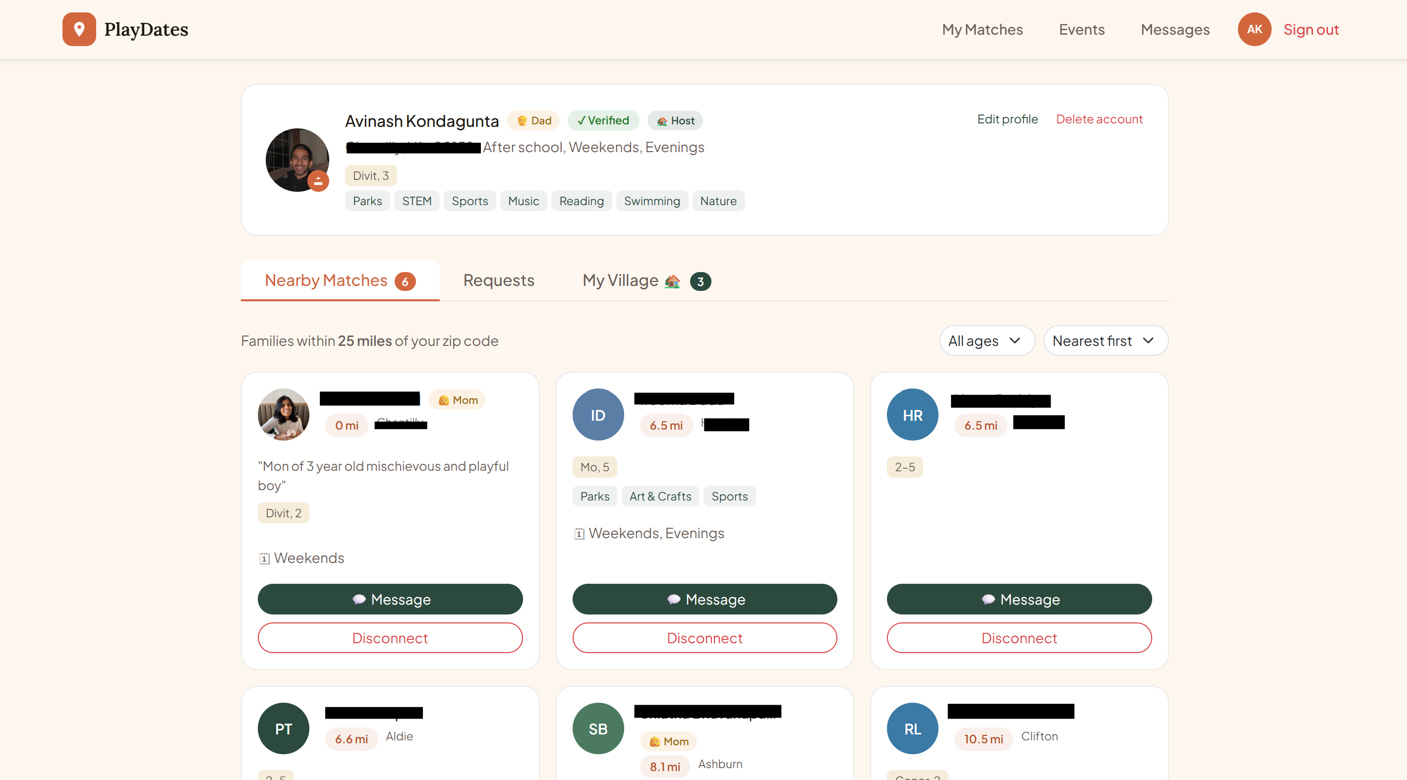The height and width of the screenshot is (780, 1407).
Task: Click the Parks tag on the ID card
Action: click(x=595, y=496)
